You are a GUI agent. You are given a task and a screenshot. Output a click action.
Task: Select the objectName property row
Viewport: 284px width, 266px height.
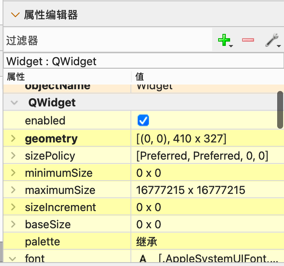tap(143, 89)
